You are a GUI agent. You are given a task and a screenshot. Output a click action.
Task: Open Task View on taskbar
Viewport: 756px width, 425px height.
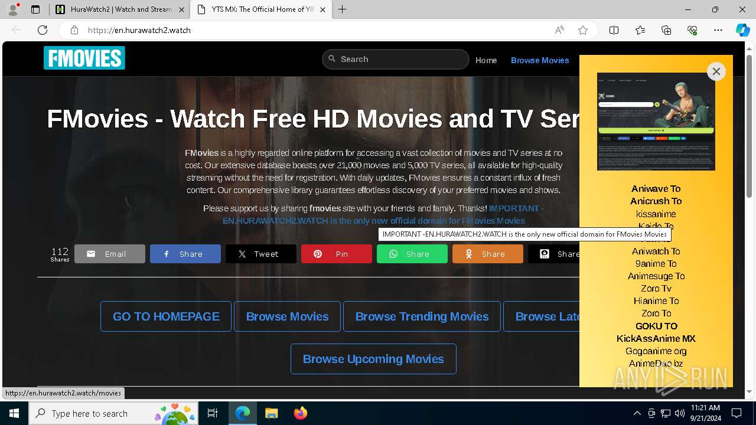(x=213, y=413)
